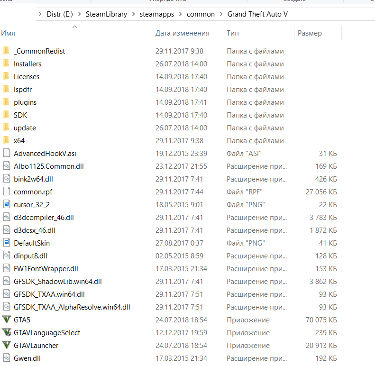Click the FW1FontWrapper.dll file icon

(x=7, y=268)
